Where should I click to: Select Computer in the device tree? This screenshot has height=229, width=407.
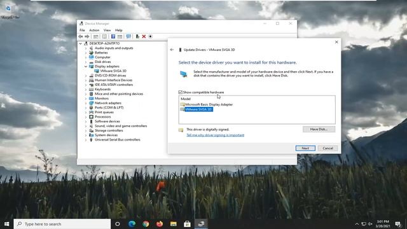pos(102,57)
